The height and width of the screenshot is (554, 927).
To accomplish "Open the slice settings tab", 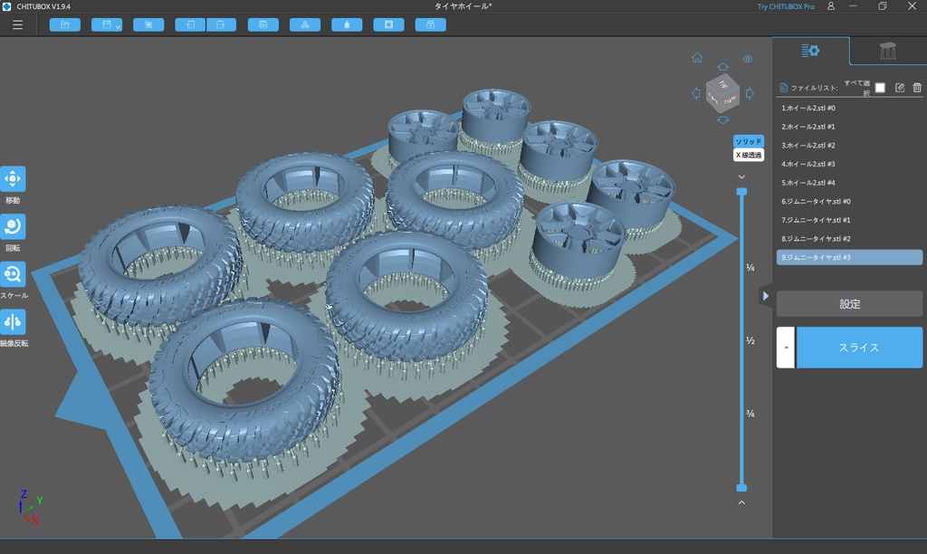I will pos(810,51).
